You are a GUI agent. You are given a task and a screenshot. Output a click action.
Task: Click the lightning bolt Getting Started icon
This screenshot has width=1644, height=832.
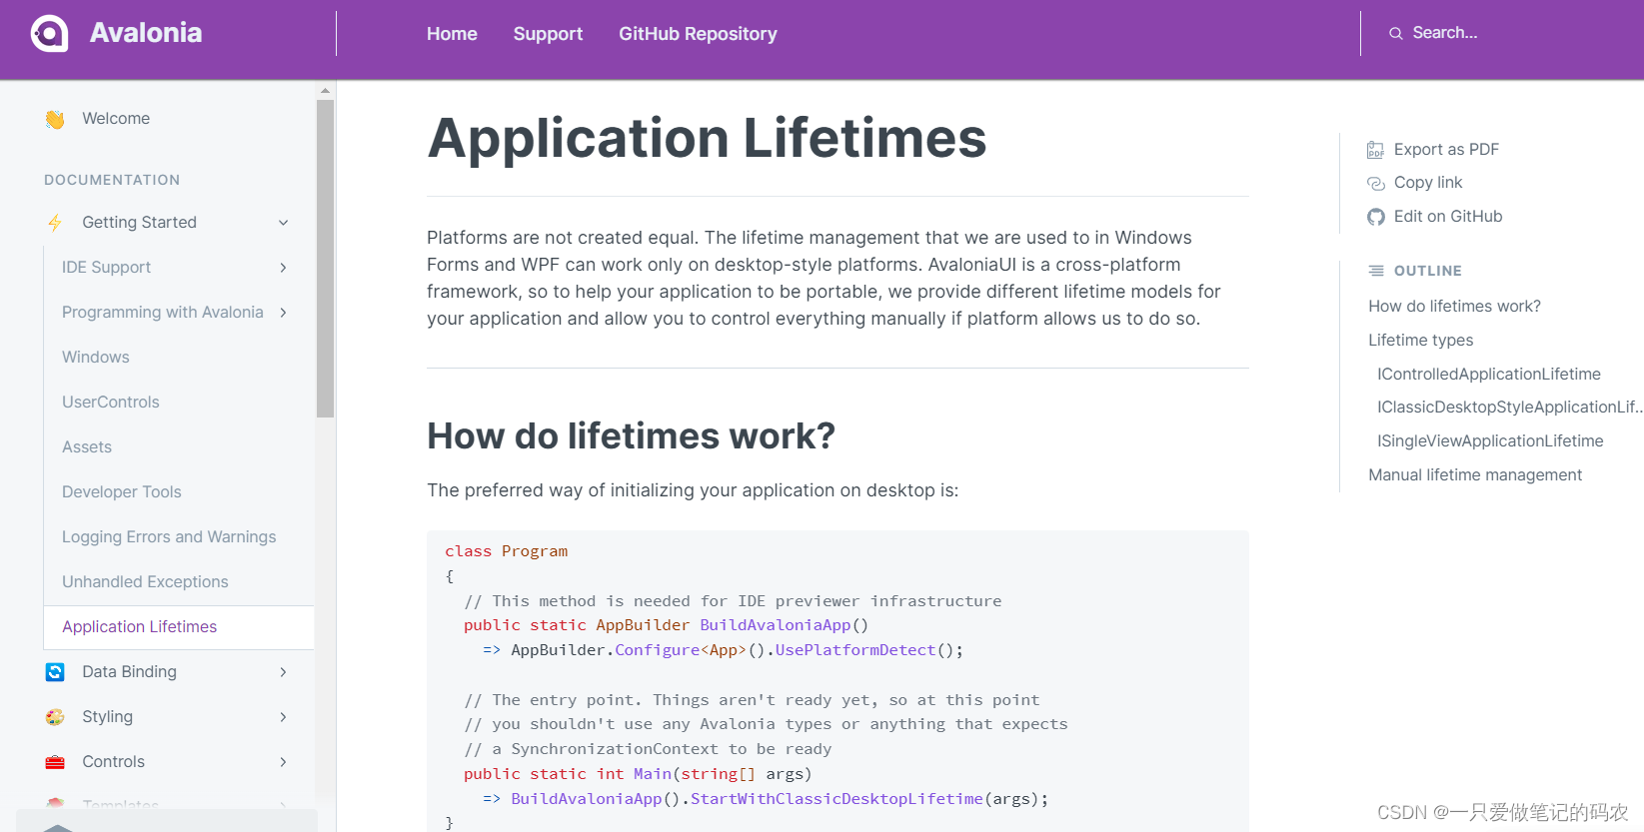pos(55,223)
